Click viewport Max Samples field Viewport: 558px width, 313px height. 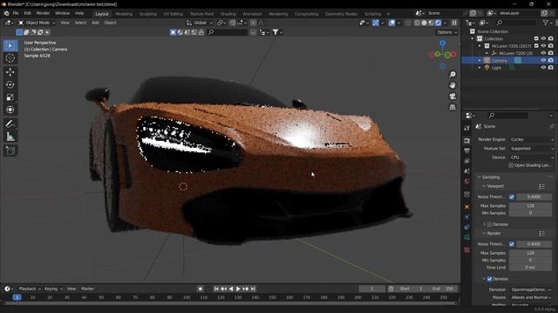530,206
